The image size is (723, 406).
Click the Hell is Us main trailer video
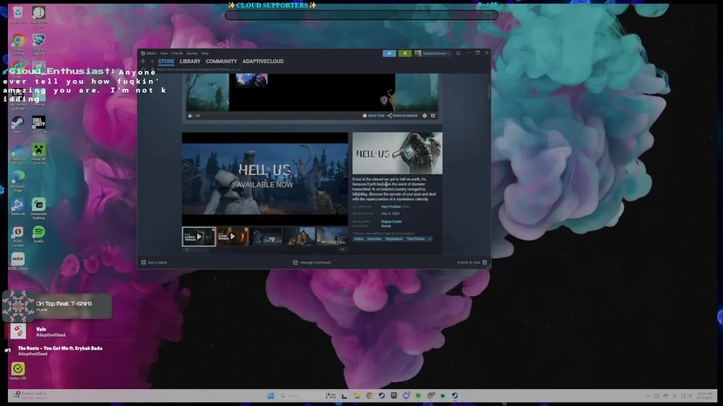click(x=265, y=178)
